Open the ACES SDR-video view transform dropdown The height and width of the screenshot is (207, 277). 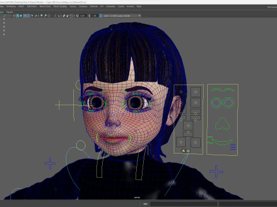point(122,16)
